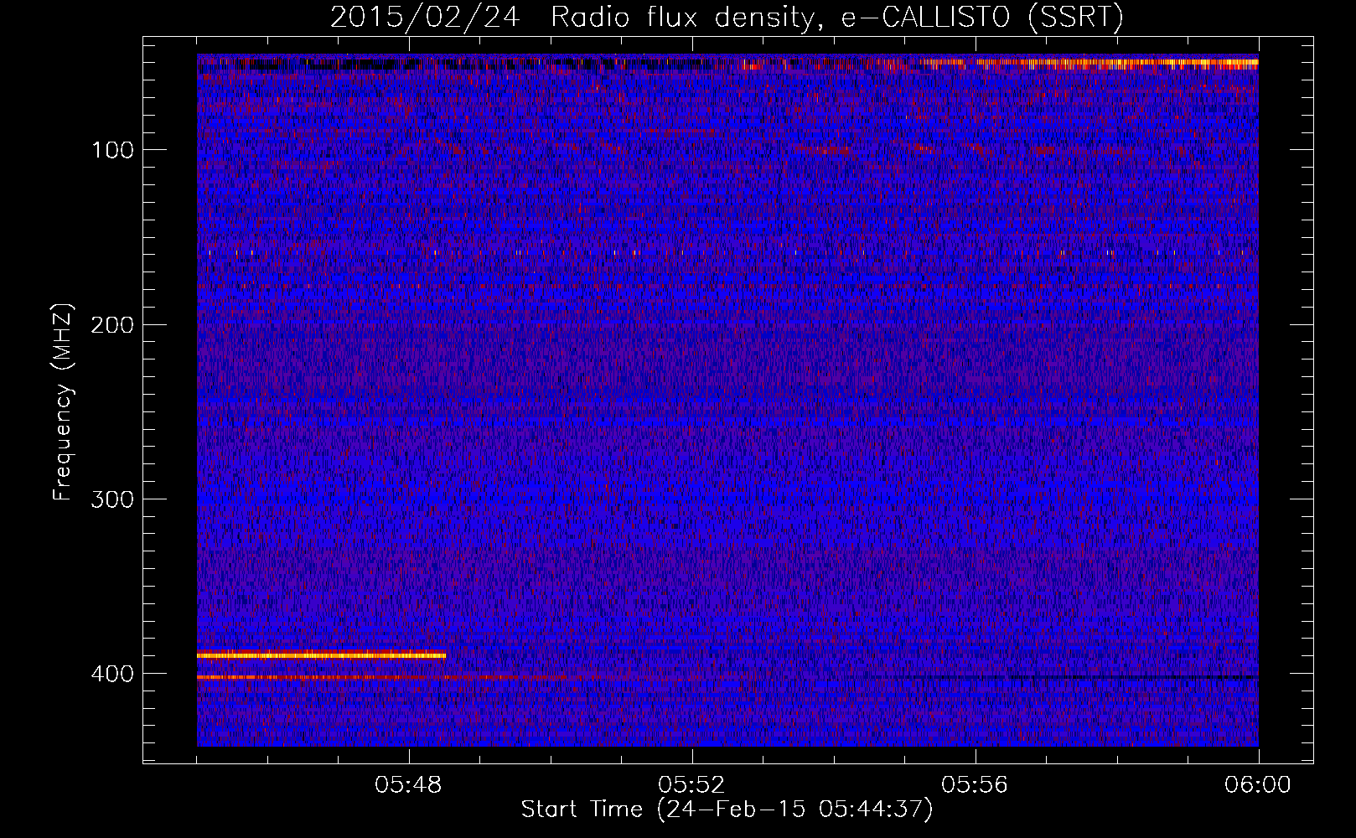Click the 06:00 time tick label

pyautogui.click(x=1257, y=785)
